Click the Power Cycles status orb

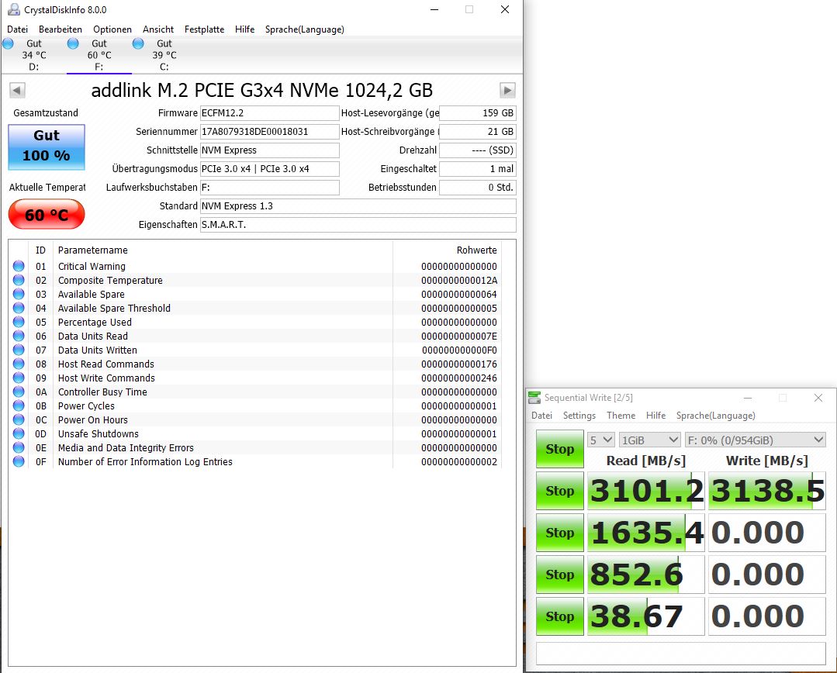[19, 406]
